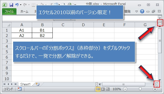The height and width of the screenshot is (94, 164).
Task: Select row 8 header
Action: coord(7,68)
